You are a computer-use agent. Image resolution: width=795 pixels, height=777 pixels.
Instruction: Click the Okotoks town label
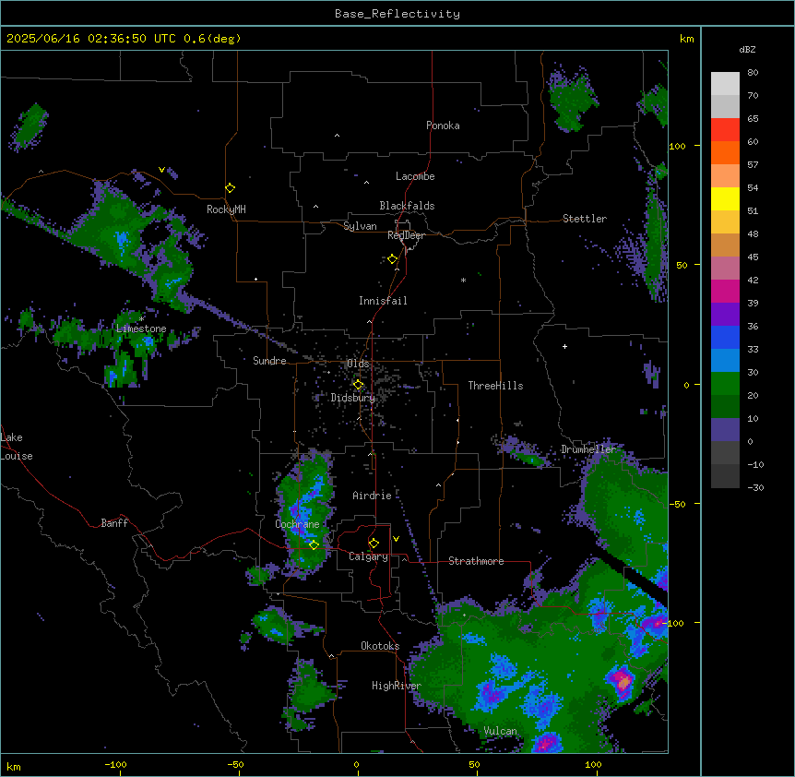(x=380, y=646)
